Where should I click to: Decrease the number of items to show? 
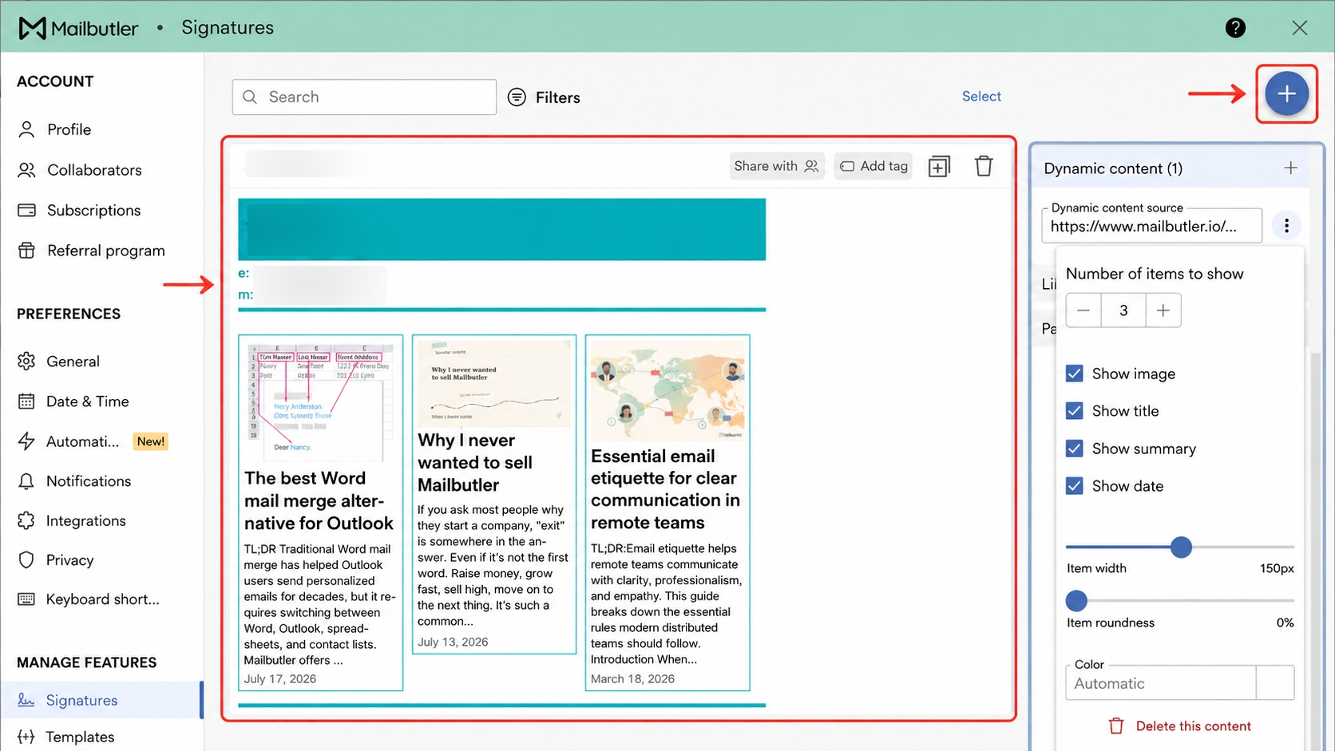[1083, 310]
